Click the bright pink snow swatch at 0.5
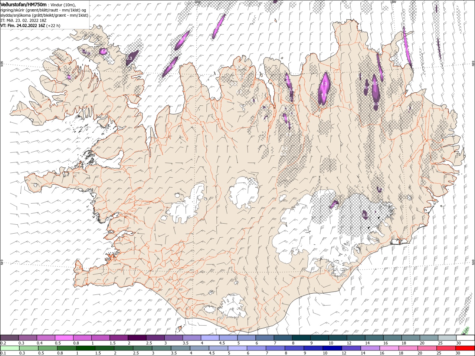 (64, 337)
